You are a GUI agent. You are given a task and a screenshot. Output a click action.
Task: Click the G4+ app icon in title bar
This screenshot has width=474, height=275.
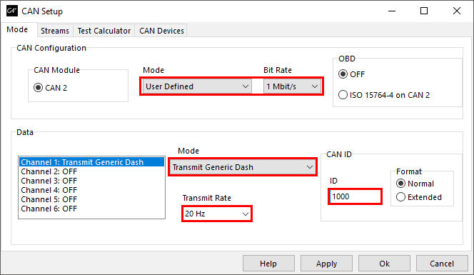point(12,11)
